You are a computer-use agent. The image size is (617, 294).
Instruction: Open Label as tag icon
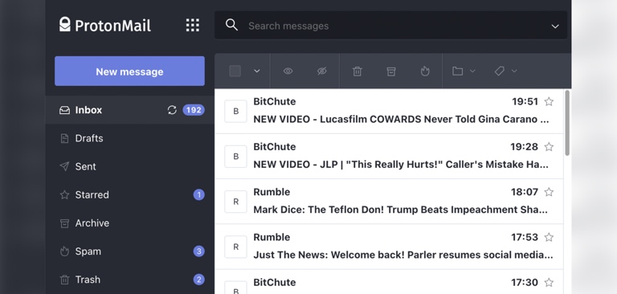[500, 71]
